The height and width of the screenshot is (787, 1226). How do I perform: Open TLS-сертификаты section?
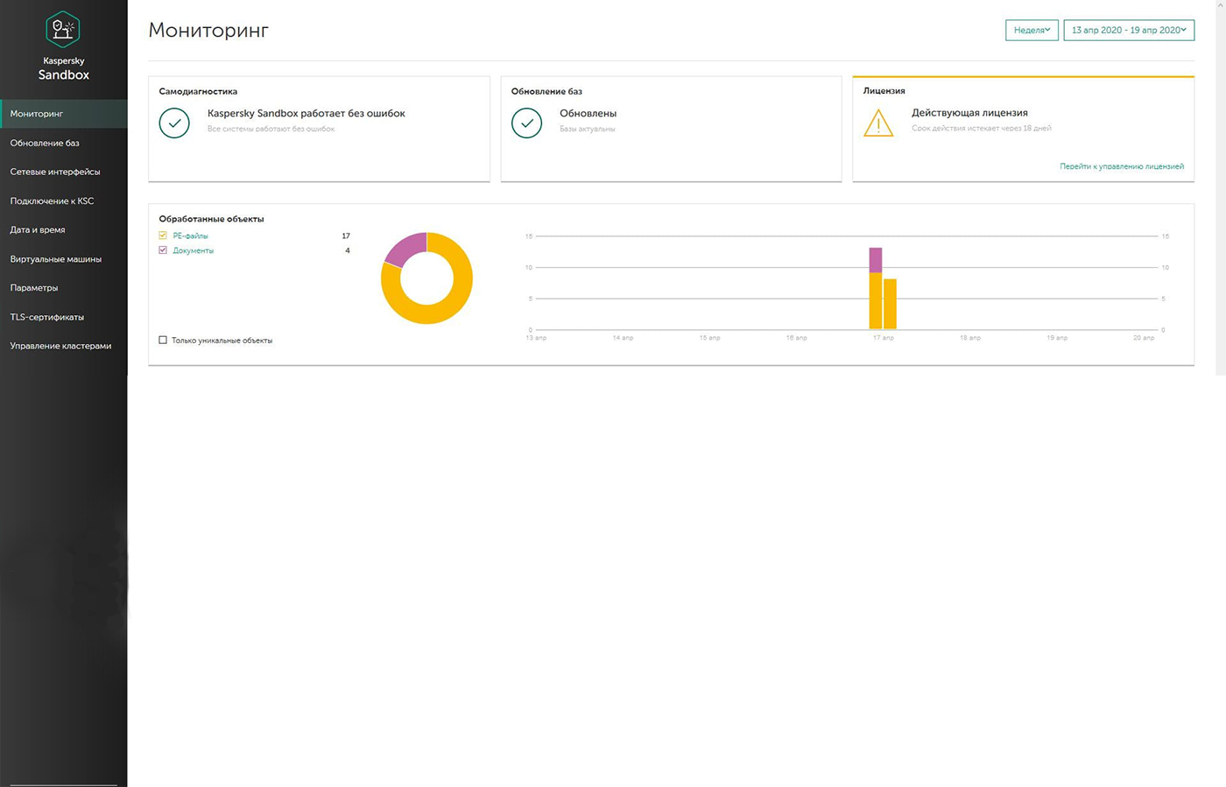click(47, 317)
